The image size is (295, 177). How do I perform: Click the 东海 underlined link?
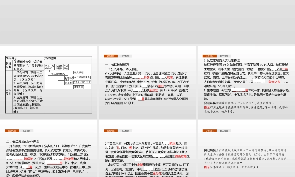(170, 78)
